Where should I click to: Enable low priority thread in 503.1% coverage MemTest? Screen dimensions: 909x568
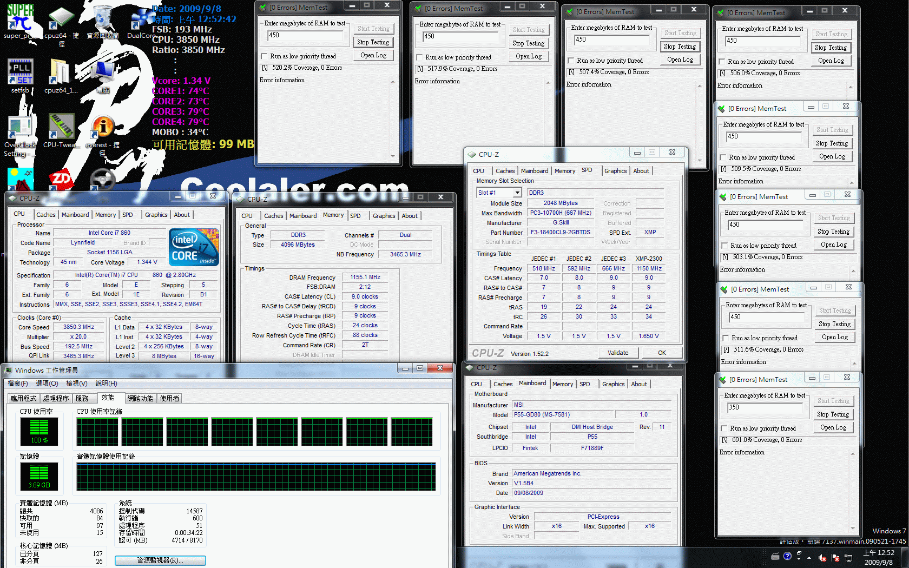coord(724,246)
